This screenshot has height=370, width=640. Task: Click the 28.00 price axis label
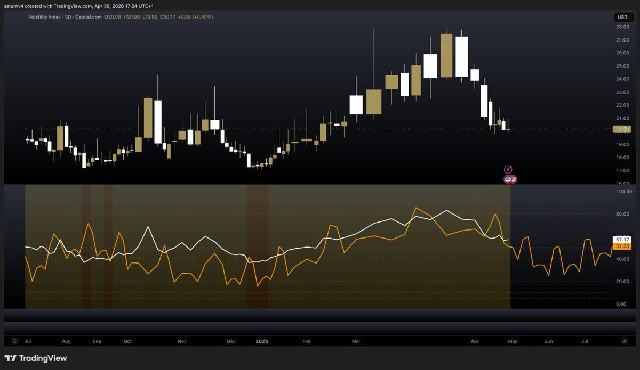622,27
